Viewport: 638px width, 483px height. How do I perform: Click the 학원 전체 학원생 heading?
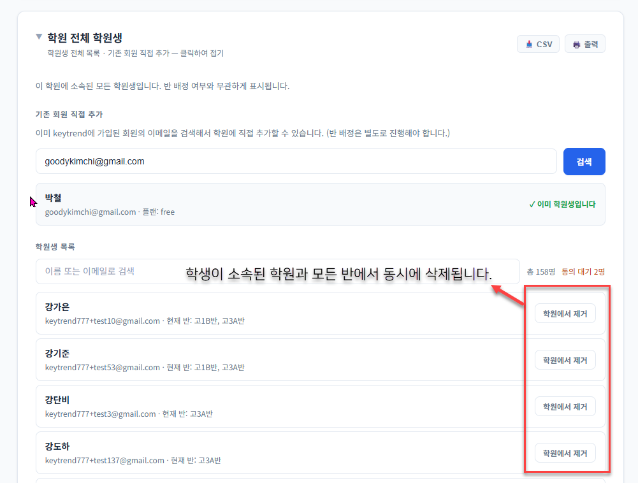[x=85, y=38]
